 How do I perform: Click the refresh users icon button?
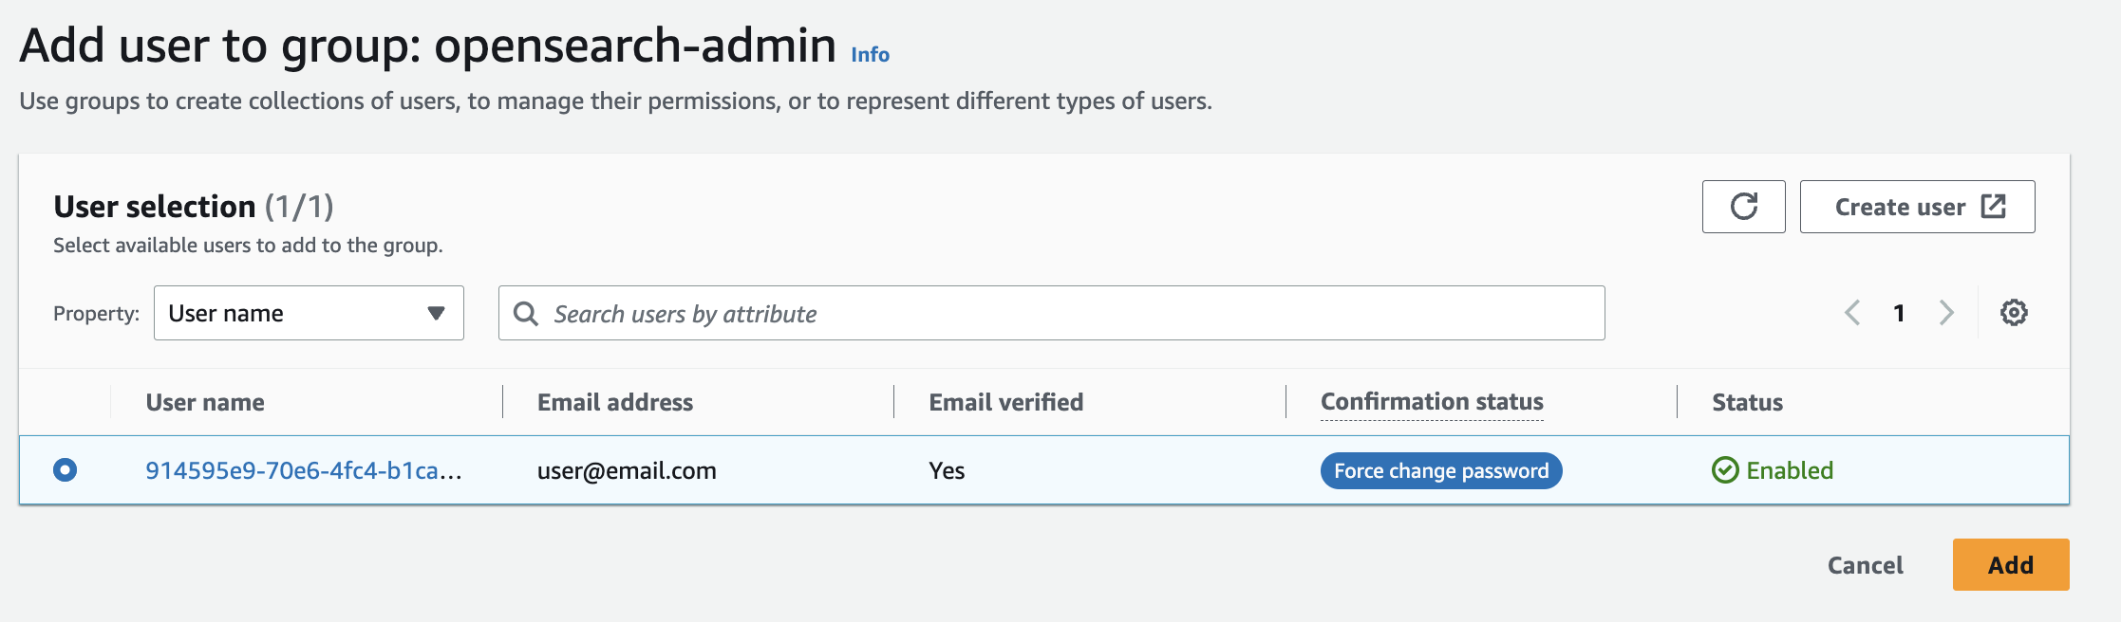1743,207
